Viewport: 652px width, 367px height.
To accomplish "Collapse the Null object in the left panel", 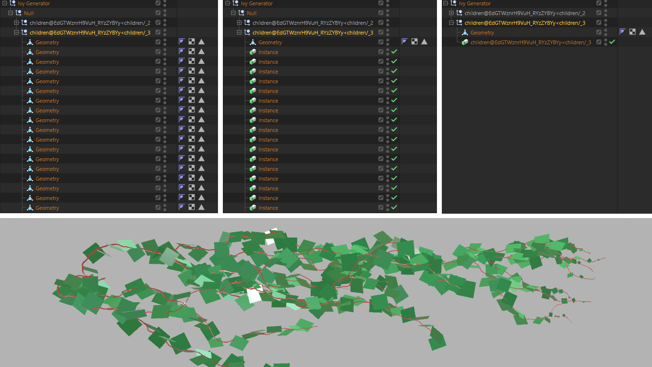I will coord(11,13).
